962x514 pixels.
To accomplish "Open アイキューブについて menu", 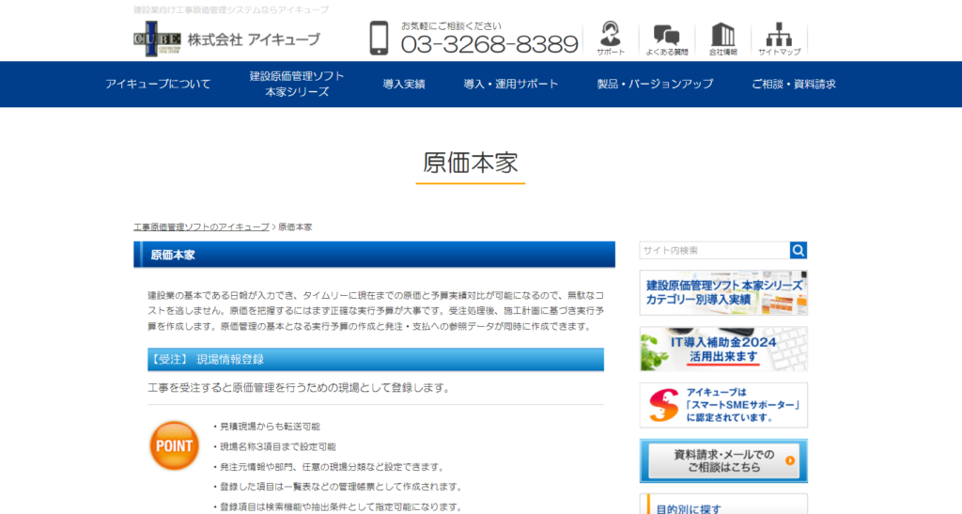I will click(x=158, y=84).
